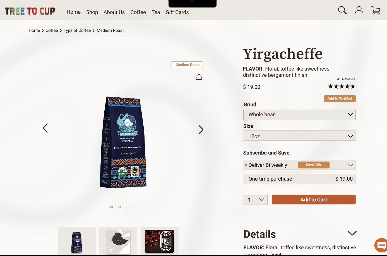Select the Deliver Bi weekly radio option
The height and width of the screenshot is (256, 387).
(246, 165)
